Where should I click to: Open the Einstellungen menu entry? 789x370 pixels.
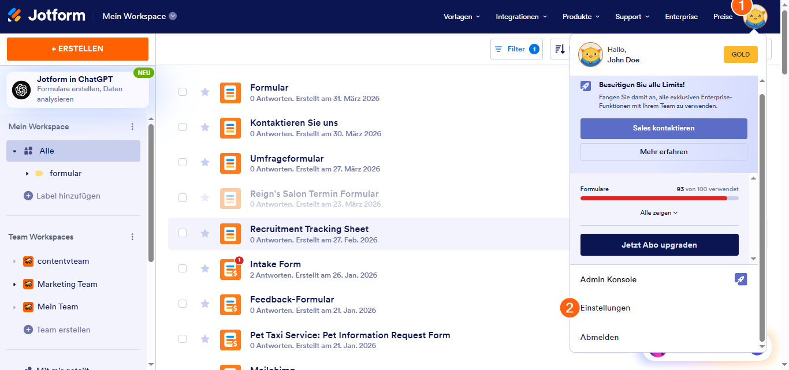coord(605,308)
